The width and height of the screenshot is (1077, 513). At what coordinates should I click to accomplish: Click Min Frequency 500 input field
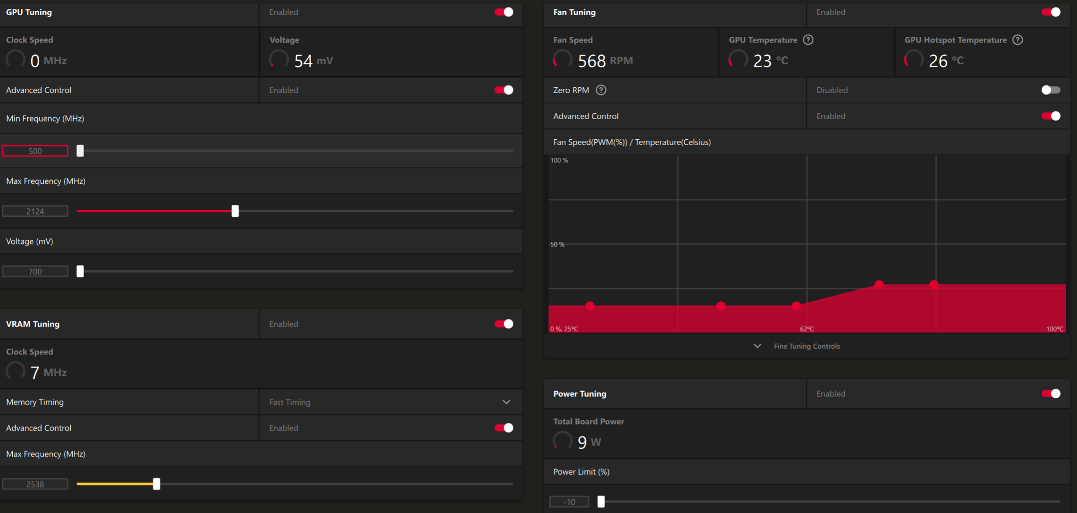35,151
